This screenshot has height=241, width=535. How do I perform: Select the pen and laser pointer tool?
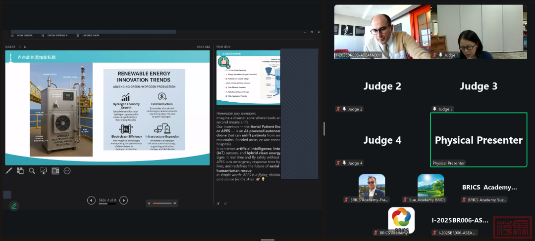[x=8, y=171]
